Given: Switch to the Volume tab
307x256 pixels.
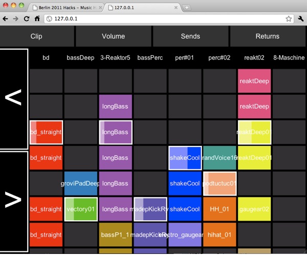Looking at the screenshot, I should pyautogui.click(x=113, y=36).
